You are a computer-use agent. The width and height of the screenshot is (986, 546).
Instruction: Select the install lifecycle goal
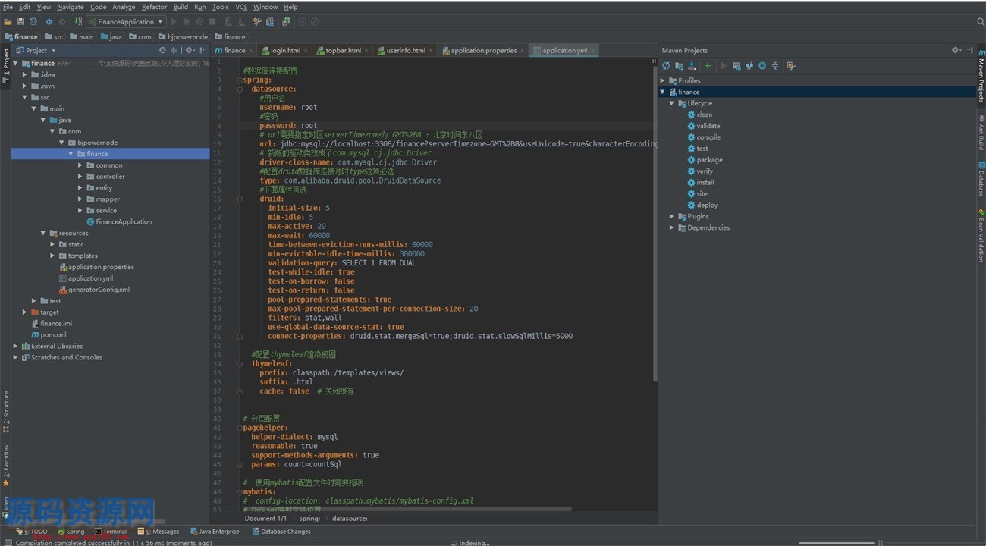(705, 182)
